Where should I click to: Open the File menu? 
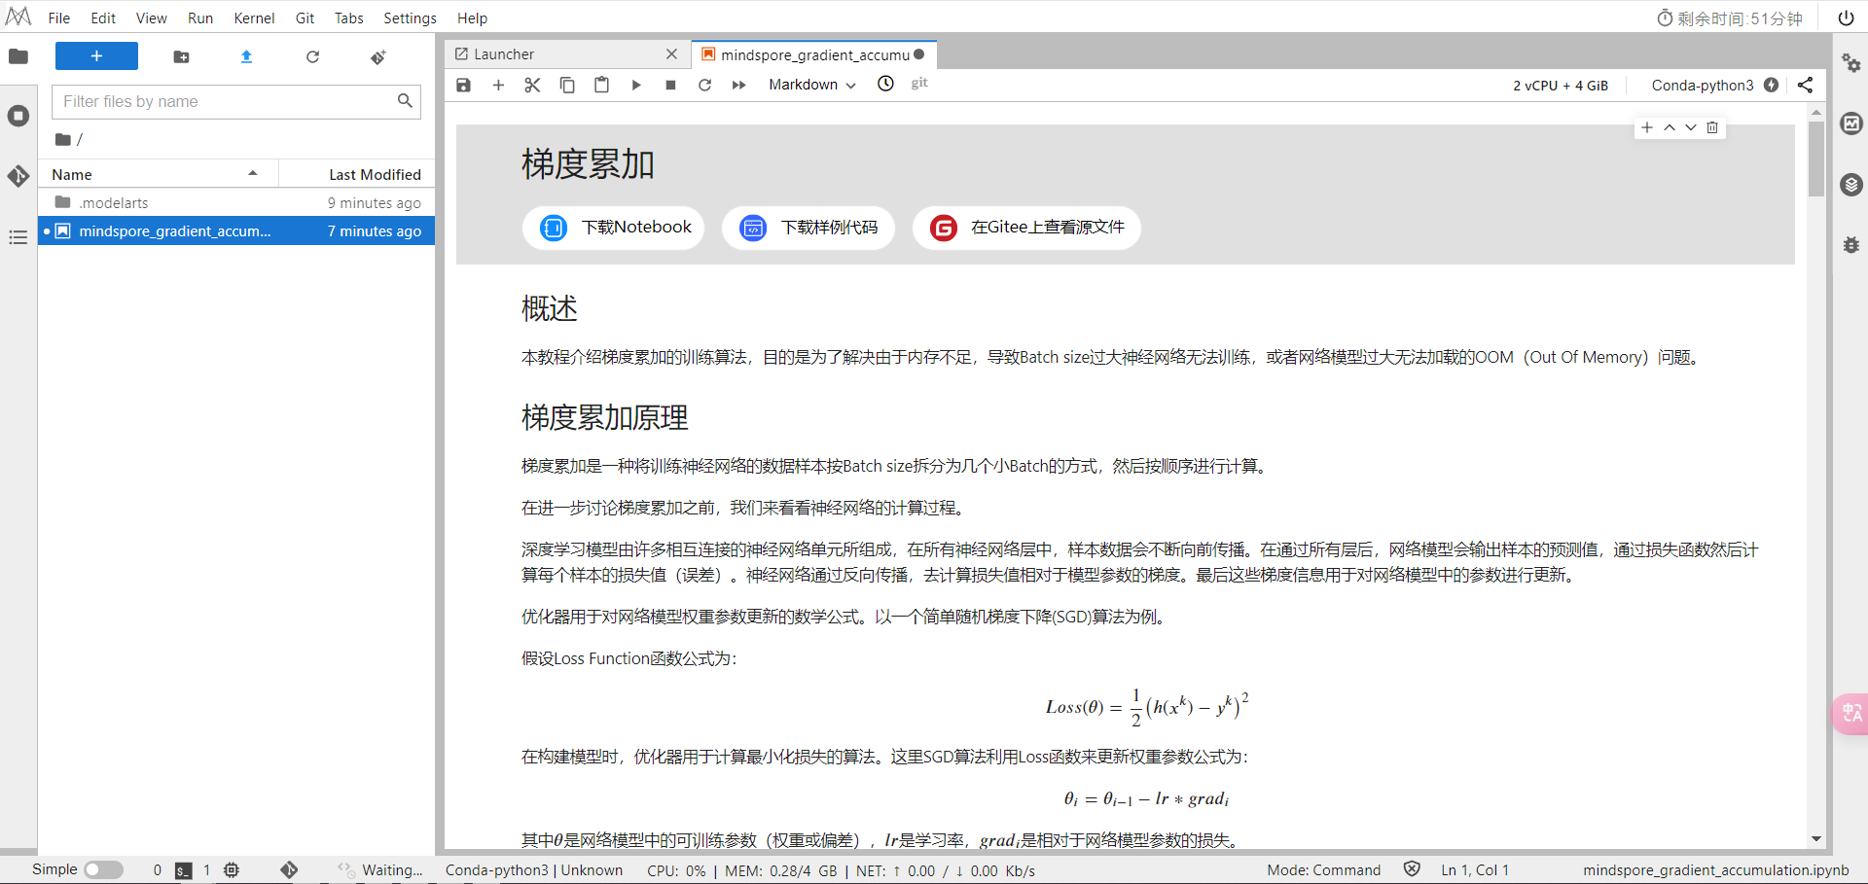coord(59,18)
